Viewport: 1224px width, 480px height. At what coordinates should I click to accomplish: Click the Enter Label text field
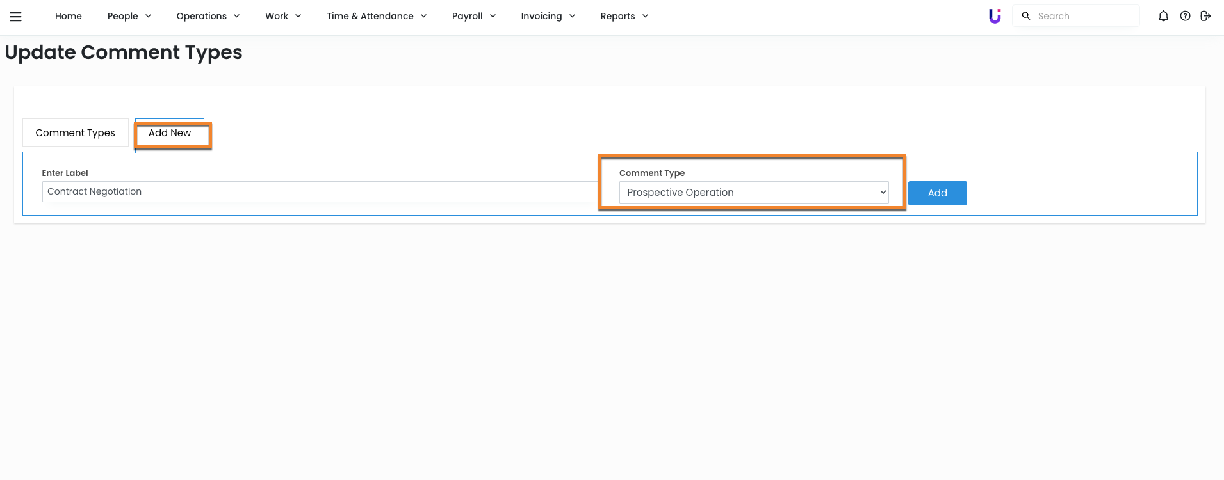pos(320,192)
